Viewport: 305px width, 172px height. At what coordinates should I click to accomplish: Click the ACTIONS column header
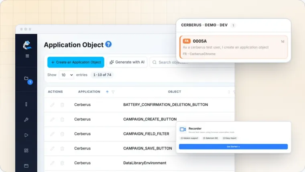(55, 92)
